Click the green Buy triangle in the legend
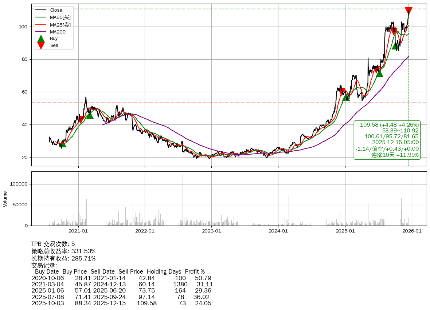430x310 pixels. click(x=41, y=39)
